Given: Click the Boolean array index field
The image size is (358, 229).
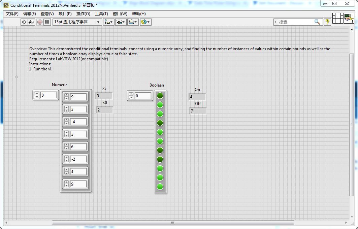Looking at the screenshot, I should [x=143, y=96].
